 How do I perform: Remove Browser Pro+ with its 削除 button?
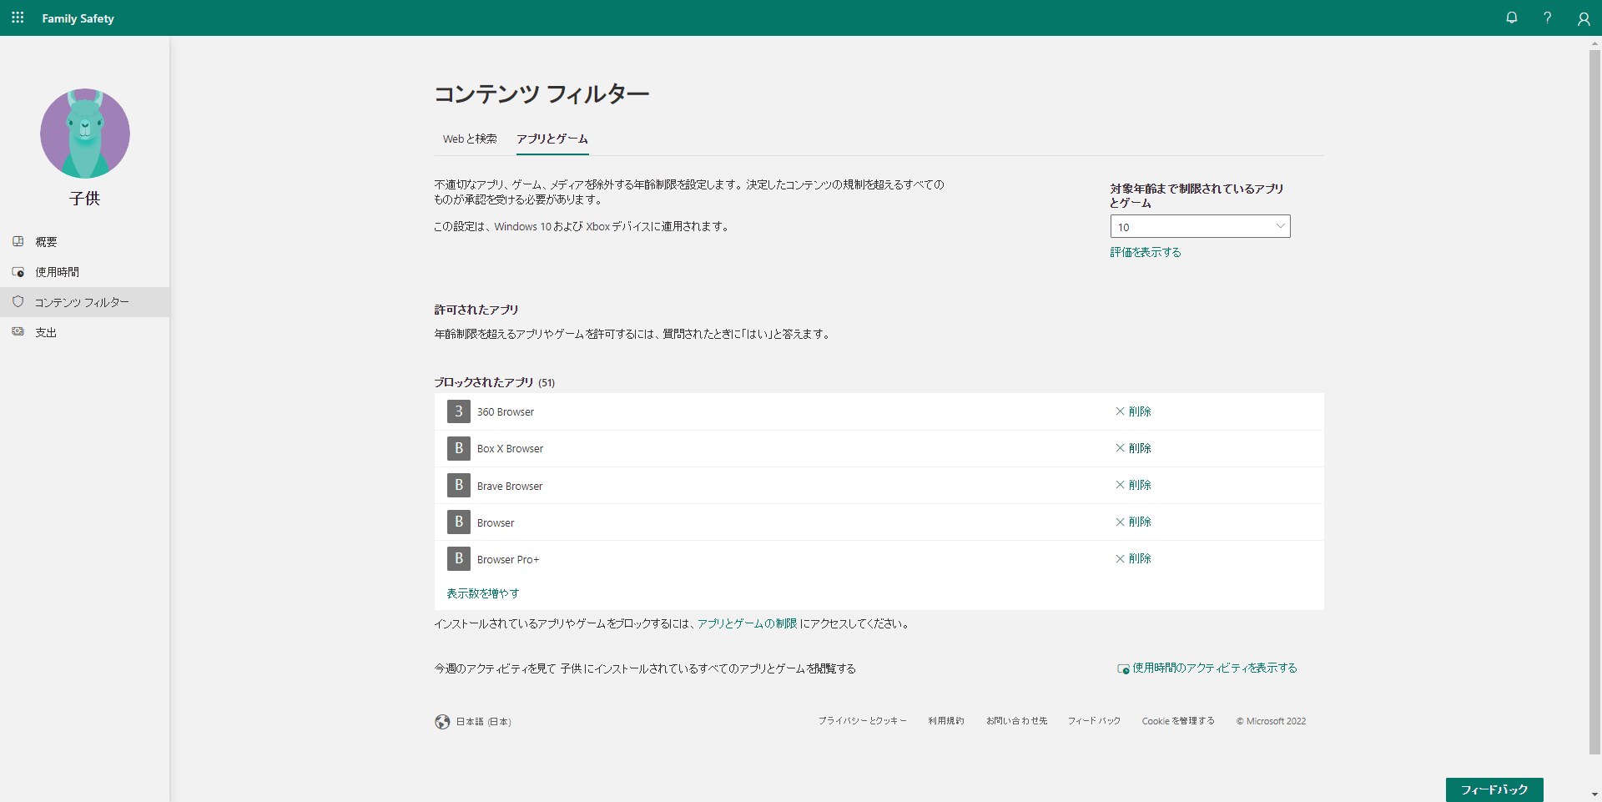coord(1133,558)
